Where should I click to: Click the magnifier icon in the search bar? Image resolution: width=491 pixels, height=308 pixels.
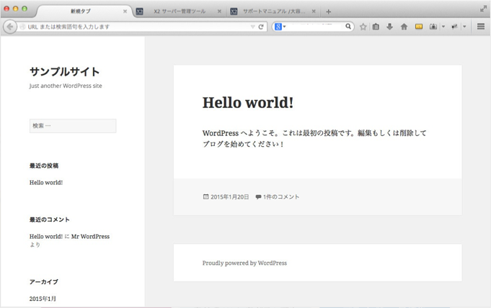[348, 27]
